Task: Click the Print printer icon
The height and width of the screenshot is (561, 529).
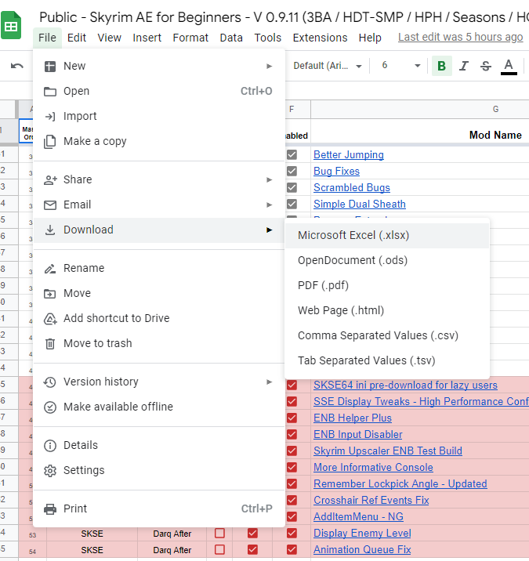Action: click(x=49, y=509)
